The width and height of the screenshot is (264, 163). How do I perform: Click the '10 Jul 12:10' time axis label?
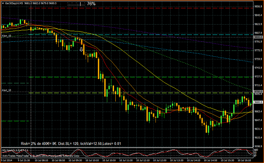point(143,160)
